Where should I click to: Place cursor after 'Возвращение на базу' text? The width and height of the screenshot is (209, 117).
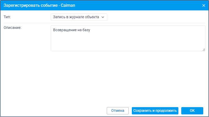coord(91,30)
